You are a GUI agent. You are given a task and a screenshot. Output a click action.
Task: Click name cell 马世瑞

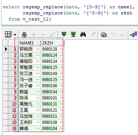point(26,116)
